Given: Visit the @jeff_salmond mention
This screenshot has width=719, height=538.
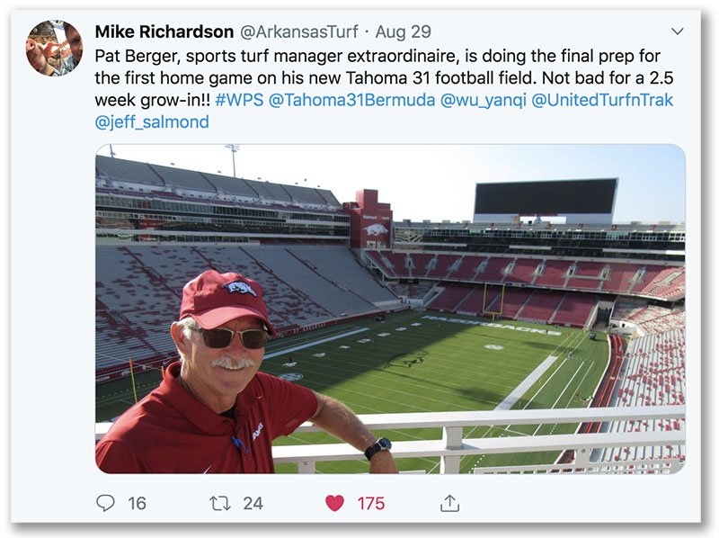Looking at the screenshot, I should [152, 121].
